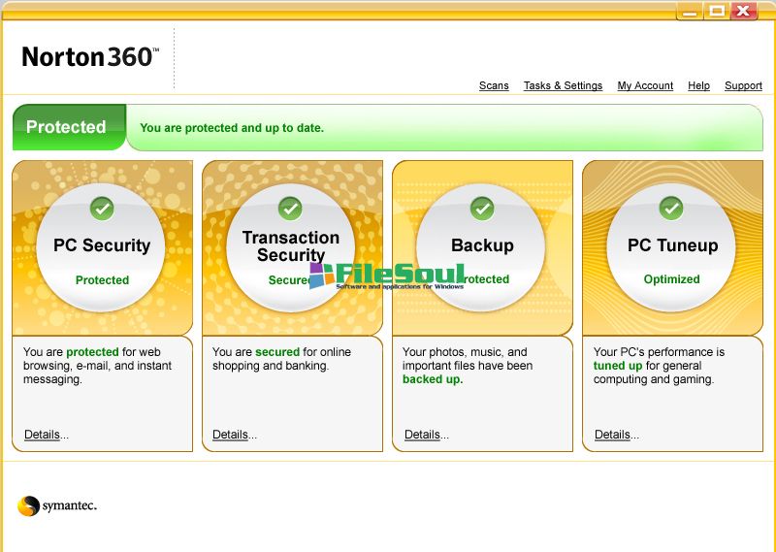View Details for PC Security
Image resolution: width=776 pixels, height=552 pixels.
(x=42, y=435)
